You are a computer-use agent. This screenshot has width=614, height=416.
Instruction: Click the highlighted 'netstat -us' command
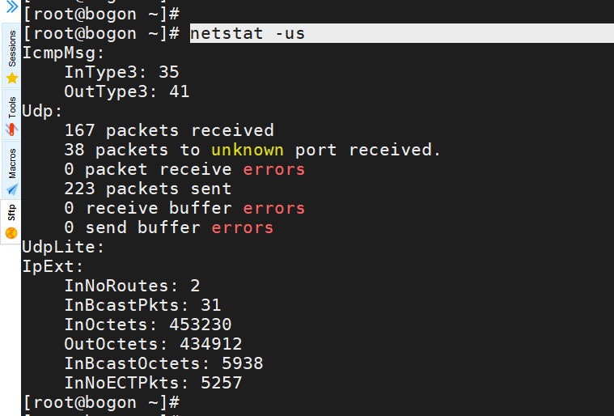tap(248, 33)
